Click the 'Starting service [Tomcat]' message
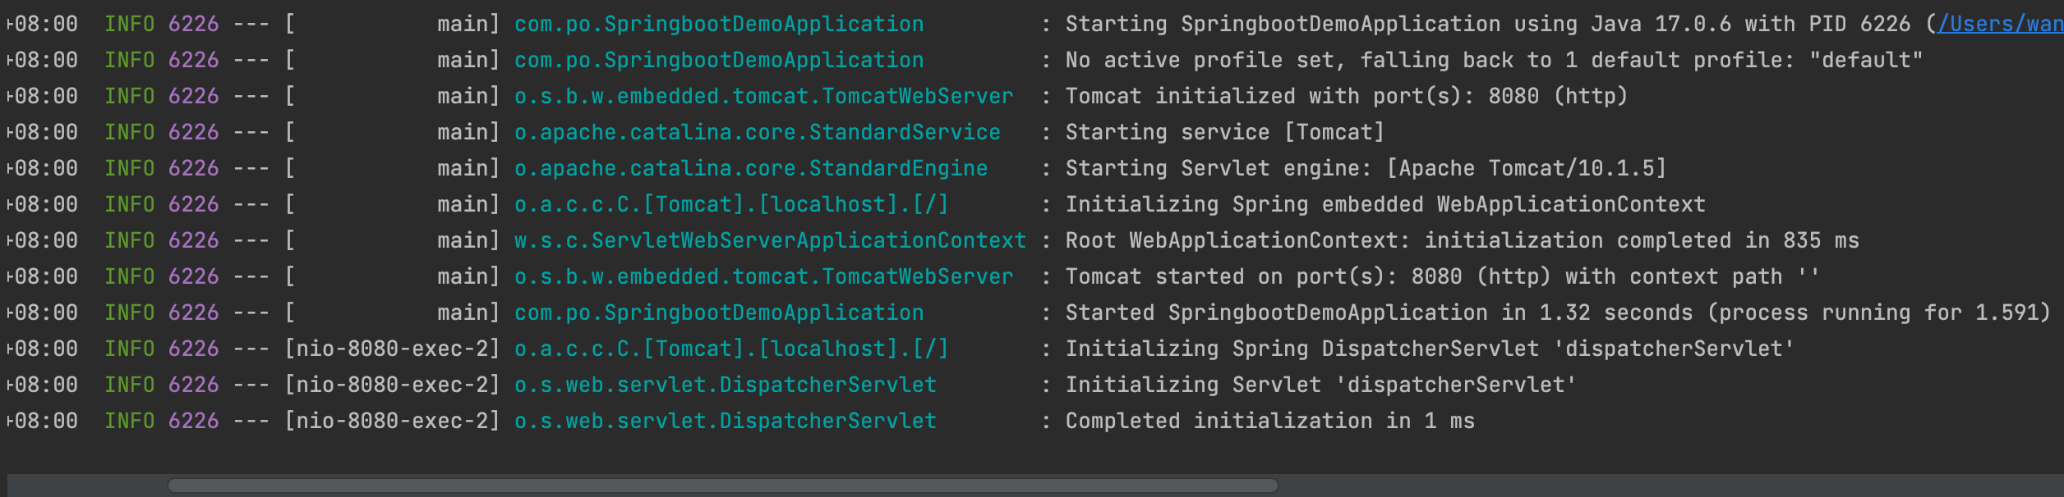 pyautogui.click(x=1224, y=133)
